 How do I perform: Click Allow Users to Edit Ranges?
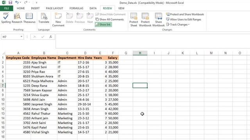tap(184, 19)
